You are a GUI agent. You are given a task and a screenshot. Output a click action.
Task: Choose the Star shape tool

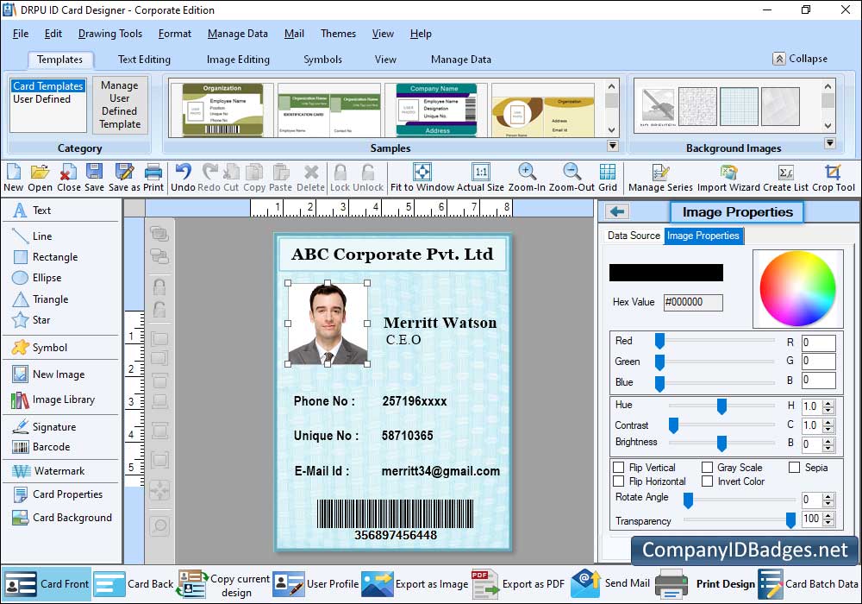(x=31, y=319)
